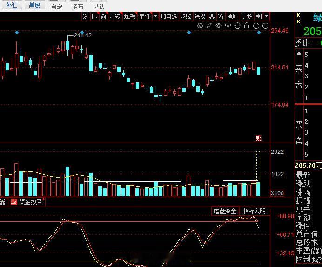Click the 205.70元 price text
322x267 pixels.
[309, 165]
